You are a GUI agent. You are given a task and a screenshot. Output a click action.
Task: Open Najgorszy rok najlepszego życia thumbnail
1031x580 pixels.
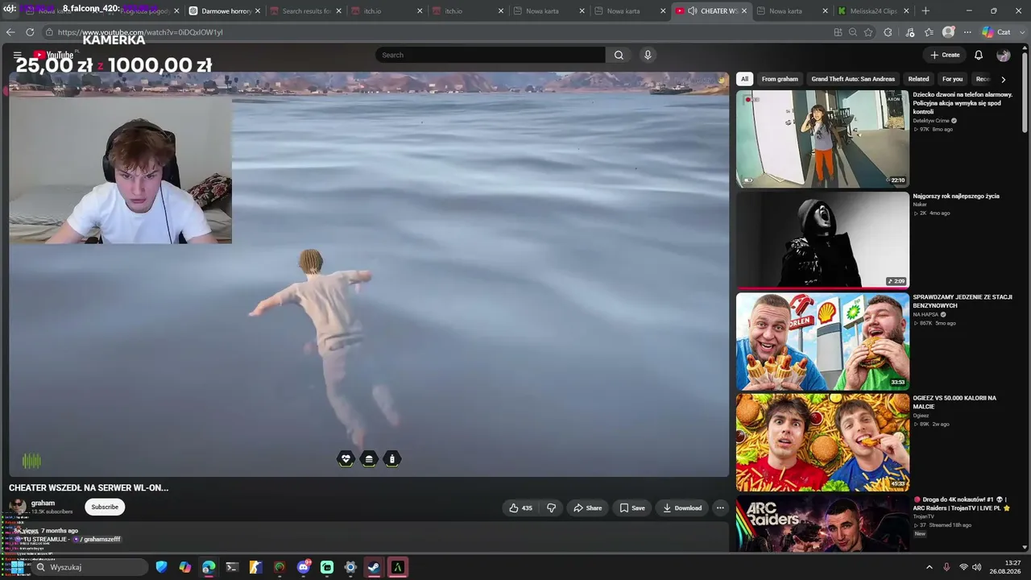(822, 240)
